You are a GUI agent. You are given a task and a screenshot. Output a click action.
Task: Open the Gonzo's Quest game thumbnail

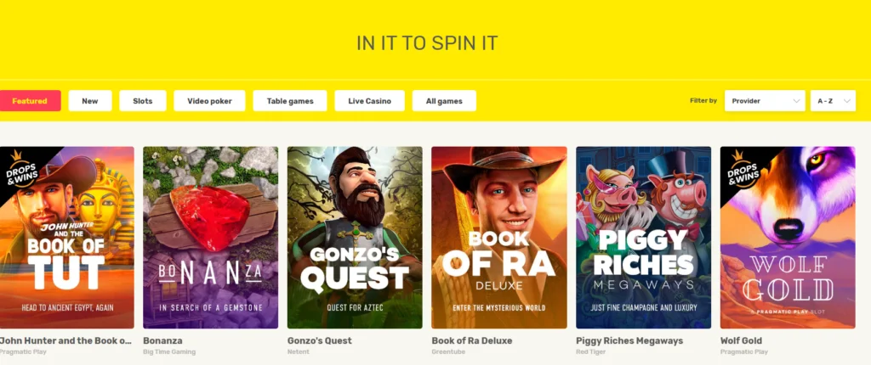click(x=355, y=238)
